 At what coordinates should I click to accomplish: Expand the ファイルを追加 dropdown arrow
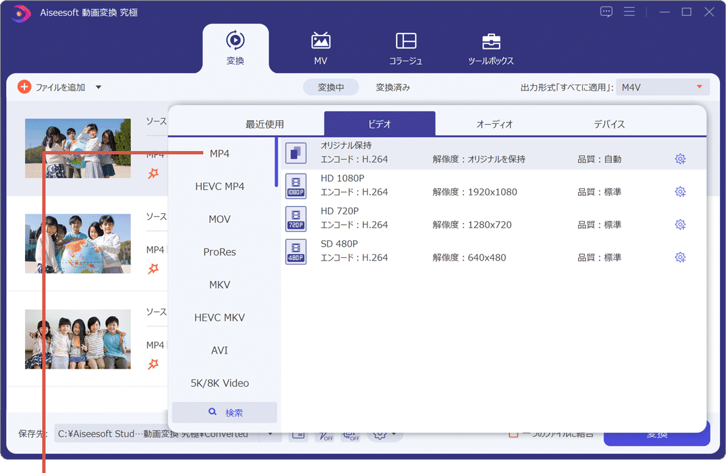click(x=98, y=87)
